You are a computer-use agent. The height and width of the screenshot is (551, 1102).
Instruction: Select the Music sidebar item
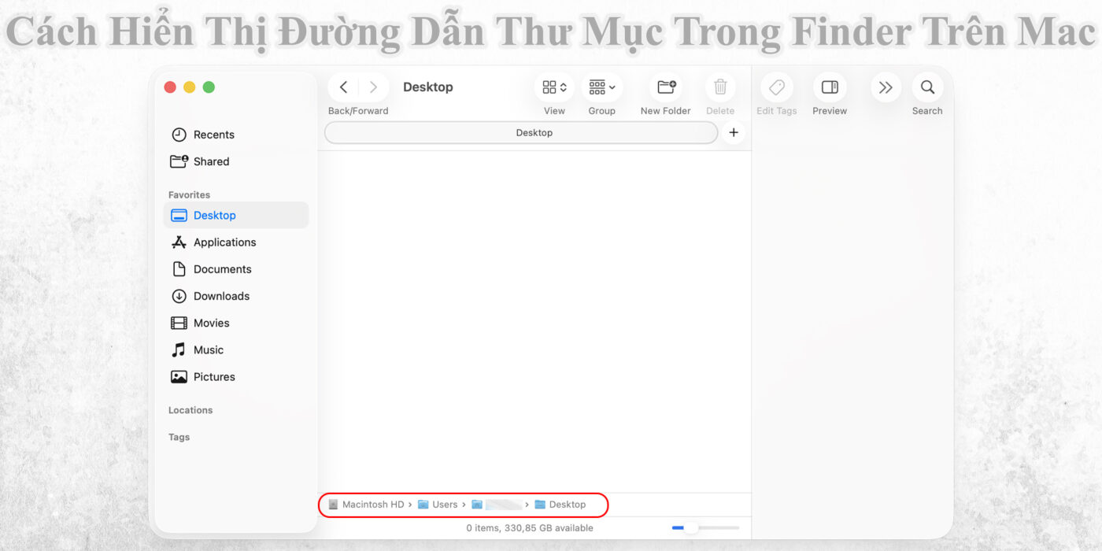[208, 349]
